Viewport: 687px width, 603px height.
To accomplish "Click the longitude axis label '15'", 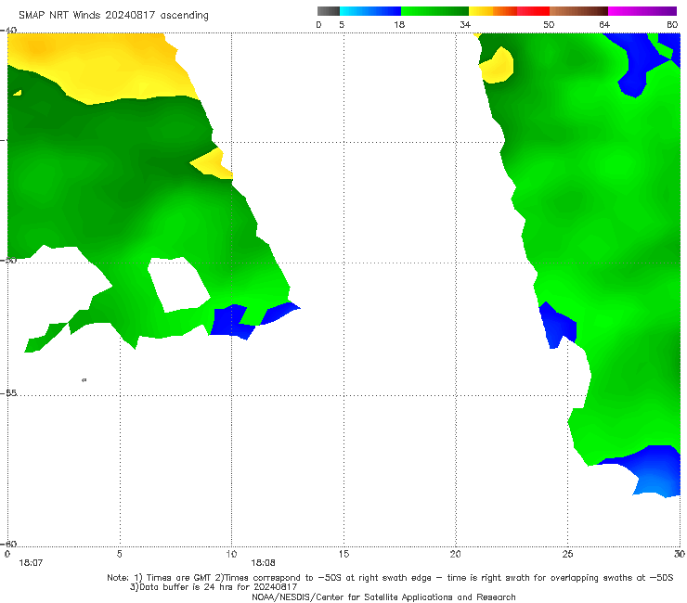I will click(x=343, y=554).
